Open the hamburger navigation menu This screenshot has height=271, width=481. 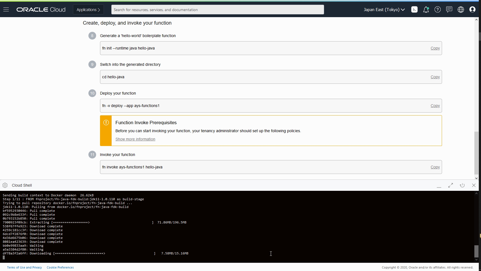click(6, 10)
